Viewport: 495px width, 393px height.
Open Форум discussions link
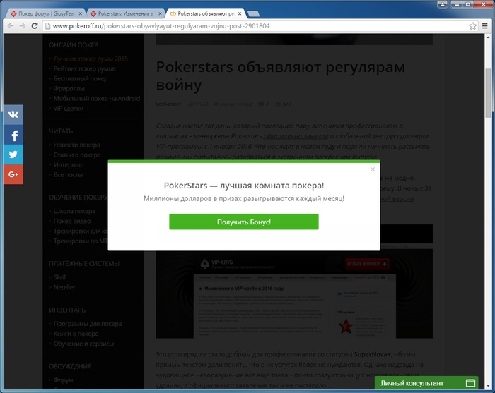point(63,380)
